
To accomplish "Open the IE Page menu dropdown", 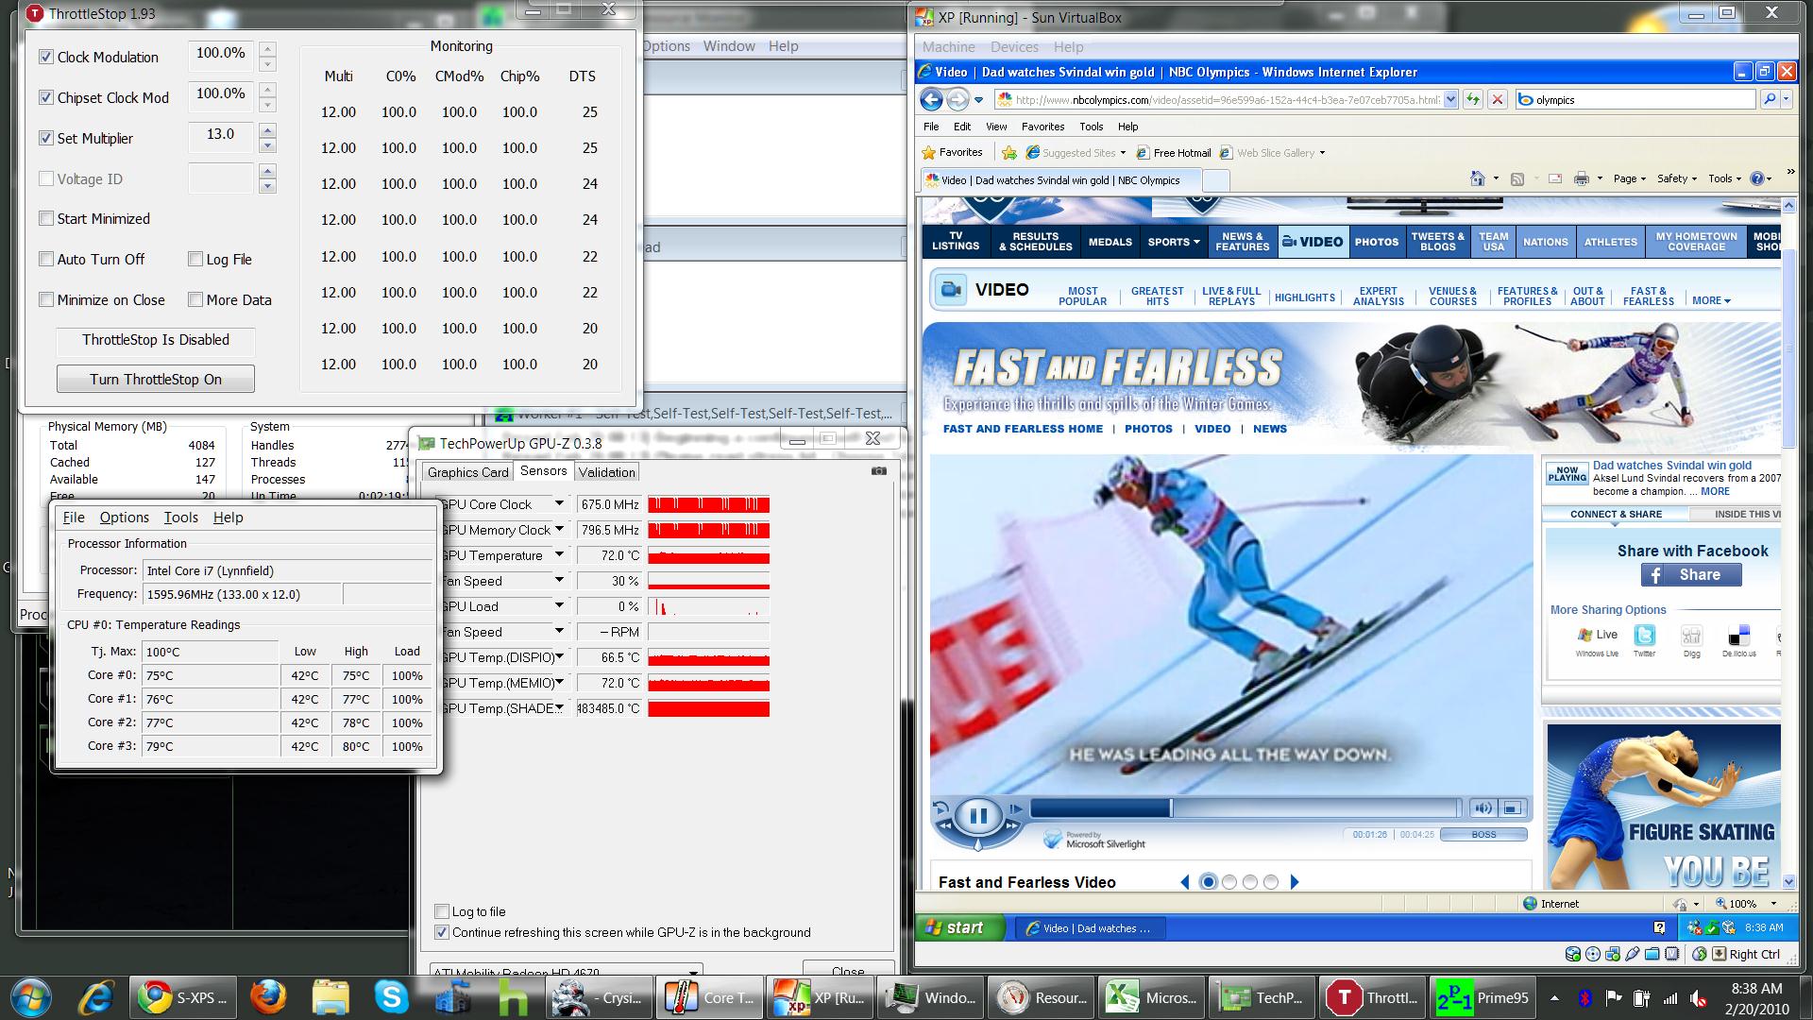I will [1630, 178].
